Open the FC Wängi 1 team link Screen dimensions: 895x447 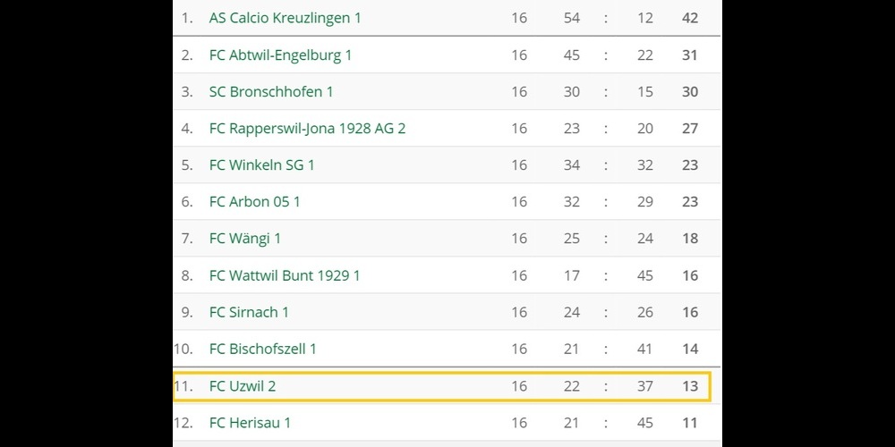(x=245, y=239)
